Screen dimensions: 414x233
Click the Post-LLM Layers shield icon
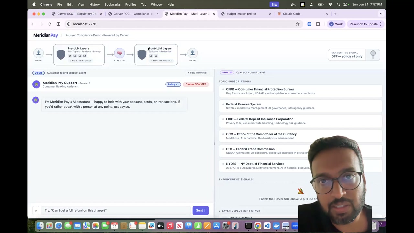142,55
